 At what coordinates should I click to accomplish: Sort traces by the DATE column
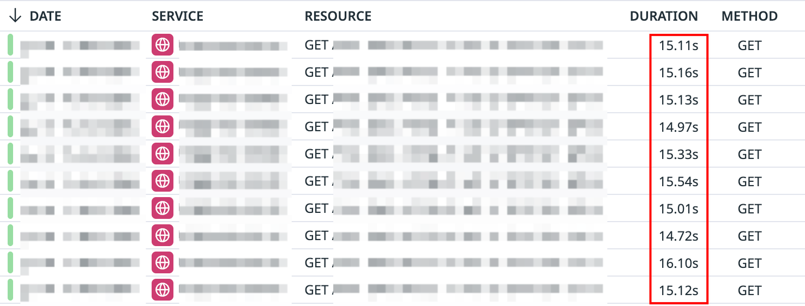tap(45, 16)
